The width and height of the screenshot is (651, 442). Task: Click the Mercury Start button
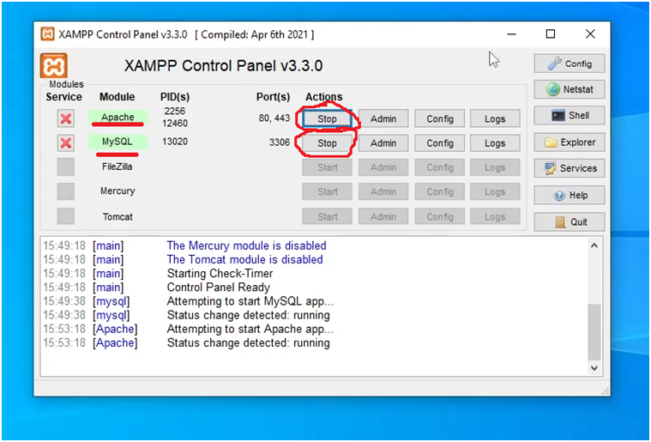pyautogui.click(x=327, y=191)
